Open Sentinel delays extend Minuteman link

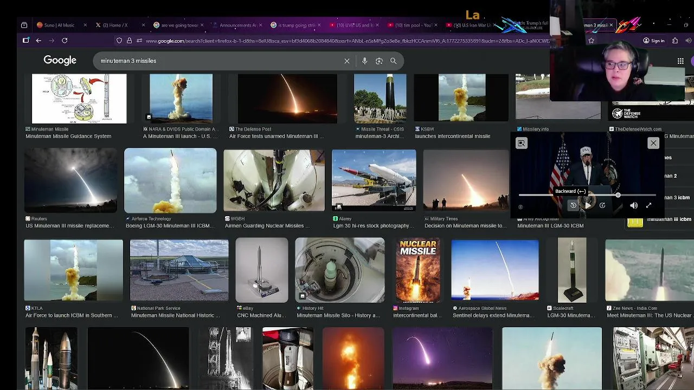point(493,315)
